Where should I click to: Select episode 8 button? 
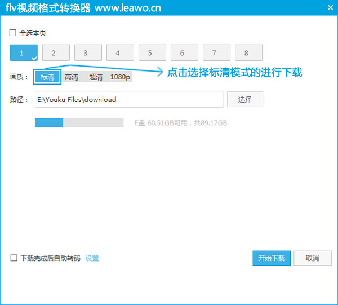(x=248, y=52)
